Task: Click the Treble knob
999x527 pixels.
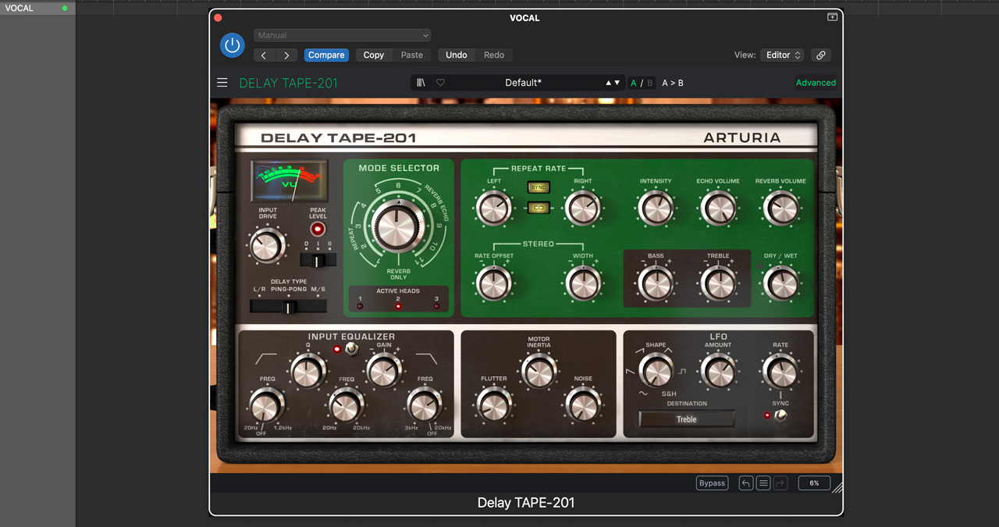Action: coord(718,283)
